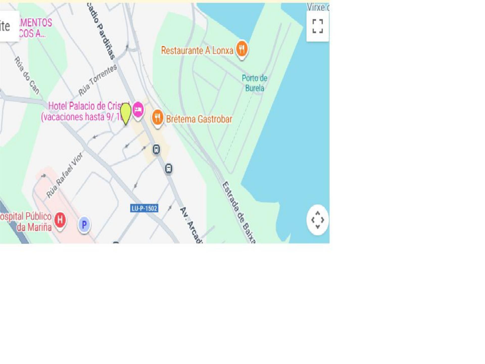Image resolution: width=485 pixels, height=364 pixels.
Task: Select the red hospital H marker
Action: click(x=60, y=221)
